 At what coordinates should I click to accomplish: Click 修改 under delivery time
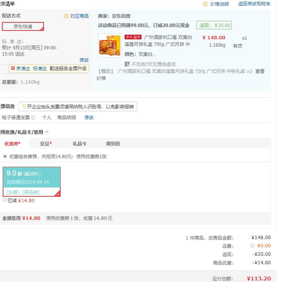[84, 60]
